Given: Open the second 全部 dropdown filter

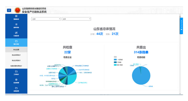Looking at the screenshot, I should pyautogui.click(x=76, y=19).
